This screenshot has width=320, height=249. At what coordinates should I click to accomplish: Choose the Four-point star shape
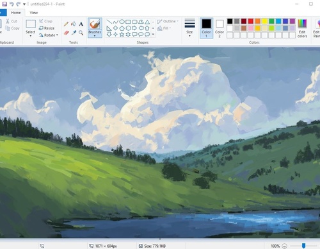point(115,34)
